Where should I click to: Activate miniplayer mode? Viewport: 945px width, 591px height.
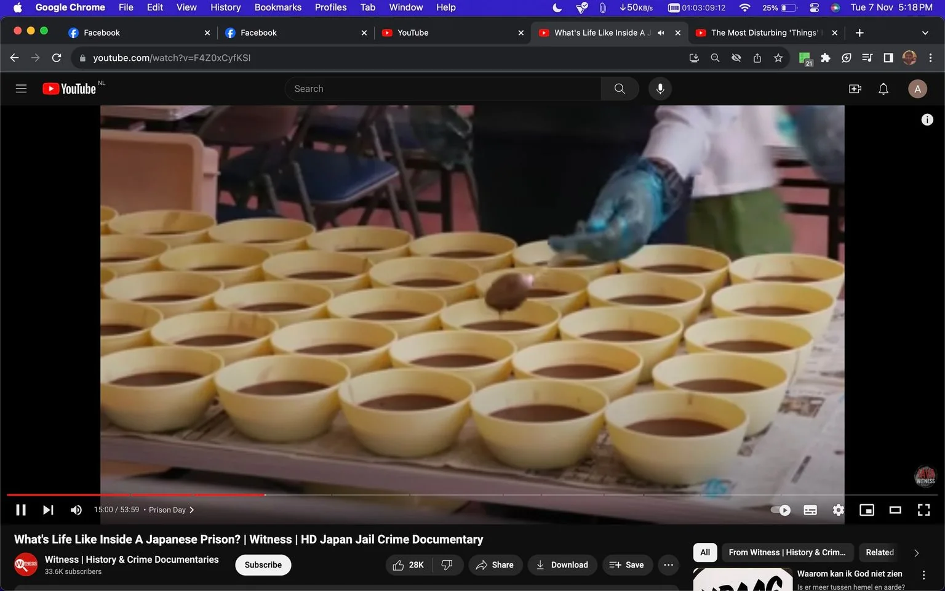pyautogui.click(x=867, y=510)
